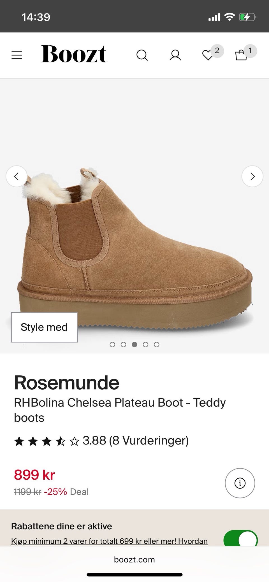Show price info via the info icon
The width and height of the screenshot is (269, 582).
240,483
